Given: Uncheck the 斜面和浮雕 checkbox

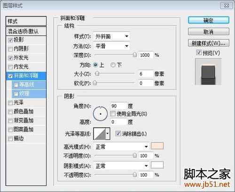Looking at the screenshot, I should 10,76.
